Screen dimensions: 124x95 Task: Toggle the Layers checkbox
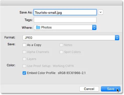tap(24, 59)
